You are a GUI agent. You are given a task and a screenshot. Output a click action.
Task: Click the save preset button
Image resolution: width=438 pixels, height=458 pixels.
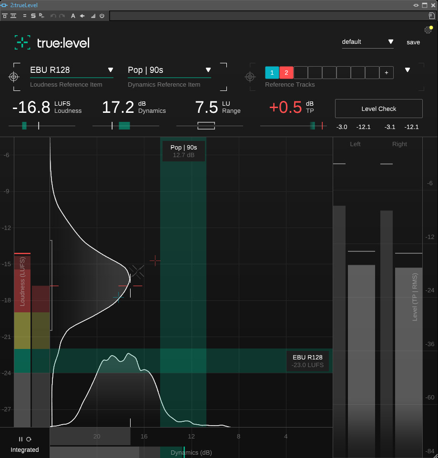click(413, 42)
